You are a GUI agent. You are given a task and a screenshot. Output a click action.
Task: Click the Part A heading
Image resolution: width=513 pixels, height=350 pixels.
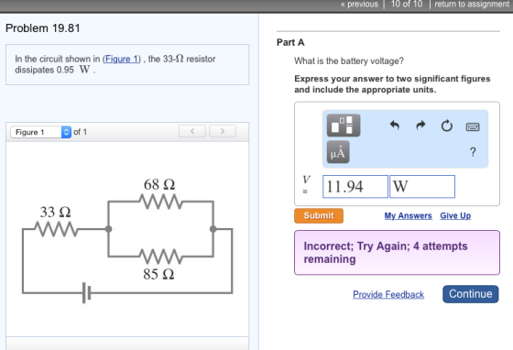click(x=290, y=42)
